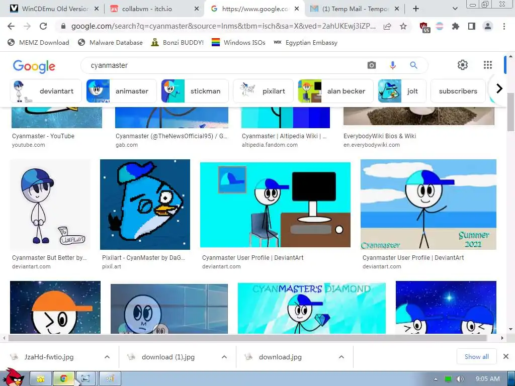Image resolution: width=515 pixels, height=386 pixels.
Task: Open the Google apps grid
Action: tap(488, 65)
